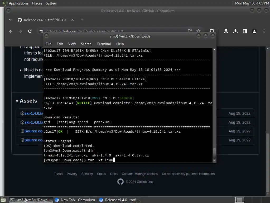Viewport: 270px width, 203px height.
Task: Click the terminal scrollbar down arrow
Action: [214, 161]
